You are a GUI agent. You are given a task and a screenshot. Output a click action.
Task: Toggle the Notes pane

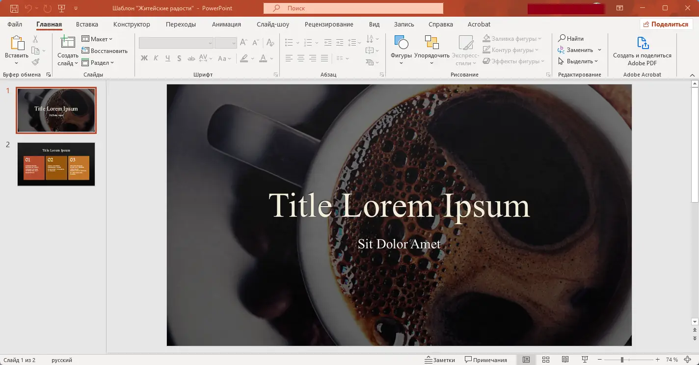(440, 360)
